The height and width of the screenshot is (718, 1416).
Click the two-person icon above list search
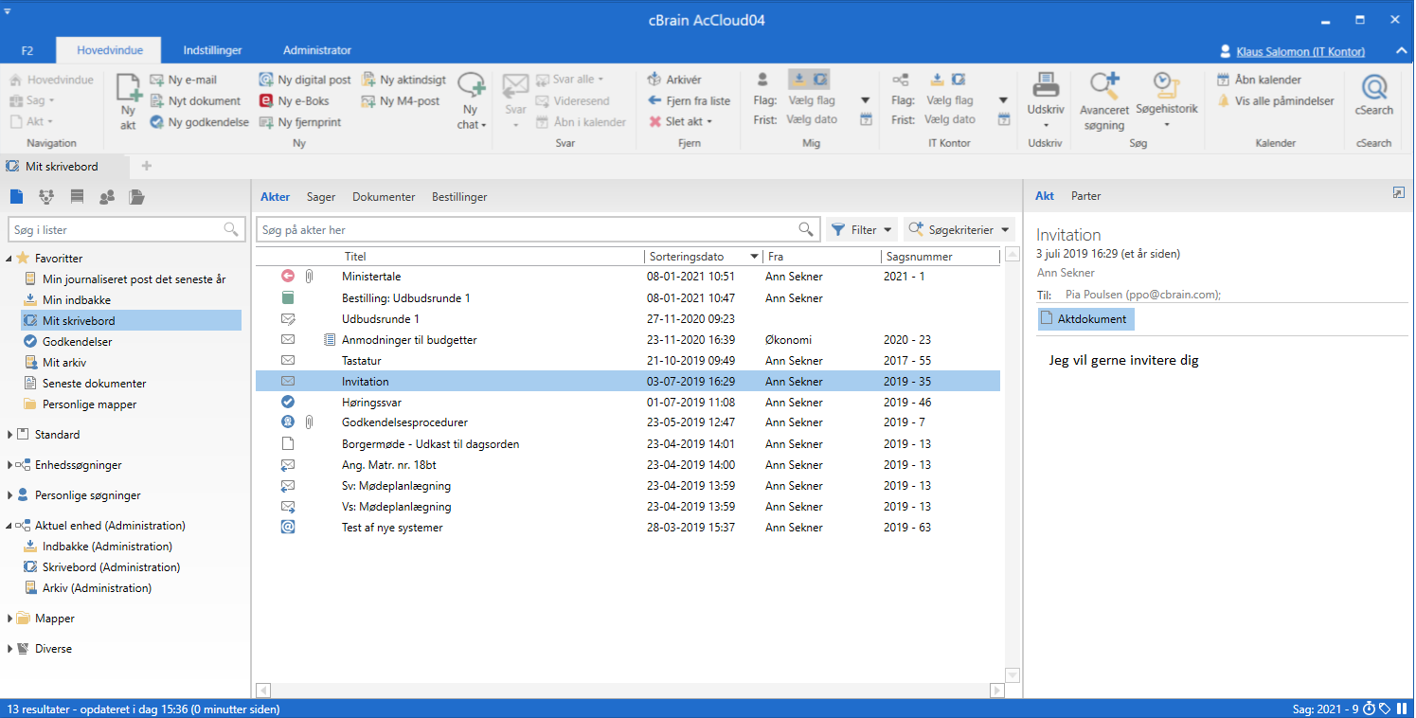click(x=107, y=197)
